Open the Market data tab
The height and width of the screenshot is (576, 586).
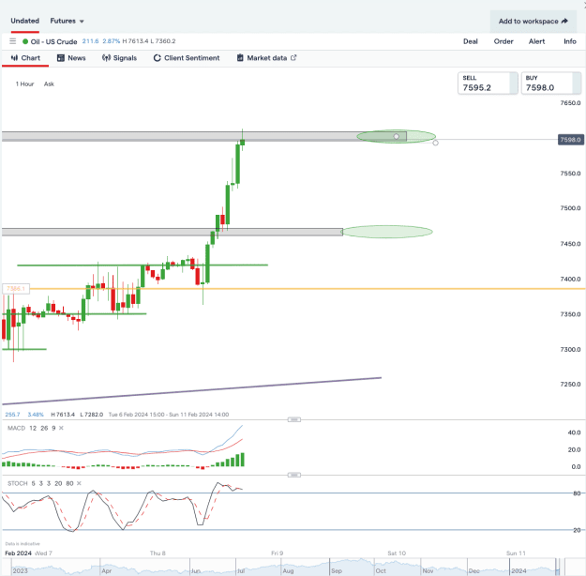267,58
